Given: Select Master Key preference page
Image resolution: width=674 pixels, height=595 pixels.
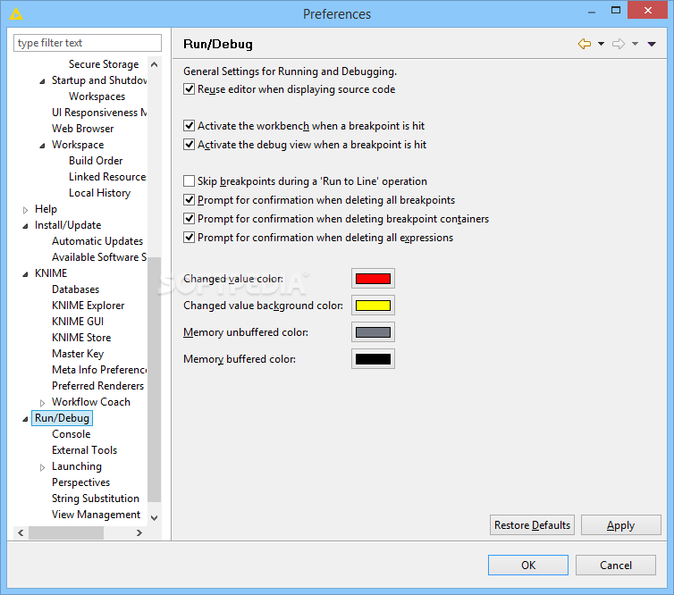Looking at the screenshot, I should pyautogui.click(x=78, y=354).
